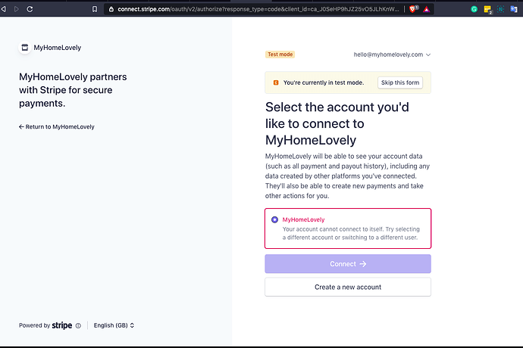The width and height of the screenshot is (523, 348).
Task: Click the Powered by Stripe logo
Action: coord(61,325)
